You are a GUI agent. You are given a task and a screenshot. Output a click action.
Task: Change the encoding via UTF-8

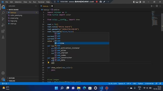point(129,84)
